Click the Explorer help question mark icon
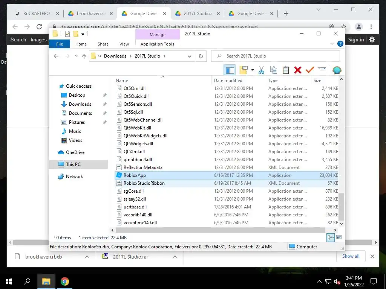Viewport: 386px width, 289px height. point(340,44)
